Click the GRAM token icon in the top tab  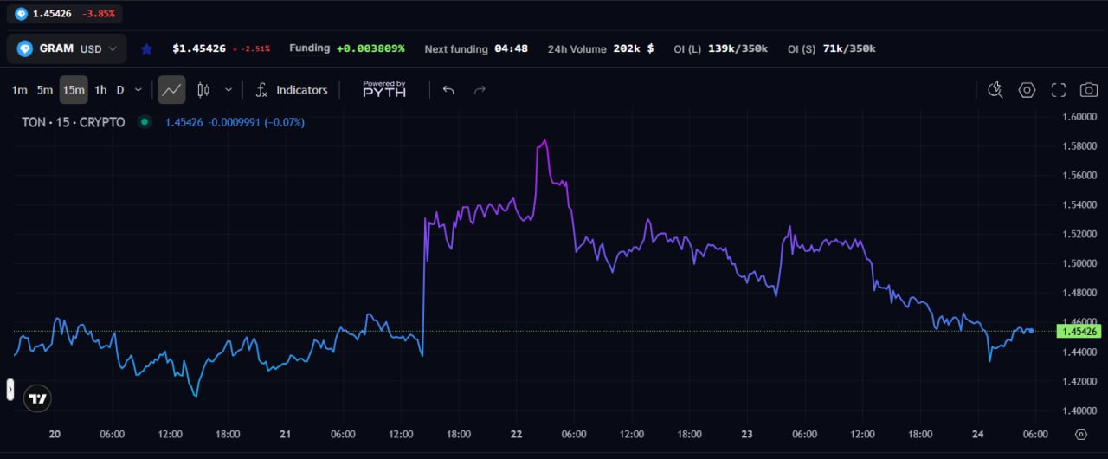22,14
